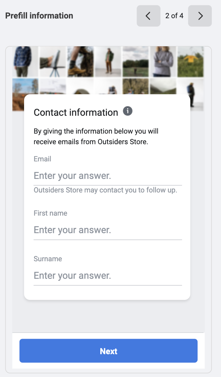Select the yellow tent in grass photo
The width and height of the screenshot is (221, 377).
coord(191,62)
